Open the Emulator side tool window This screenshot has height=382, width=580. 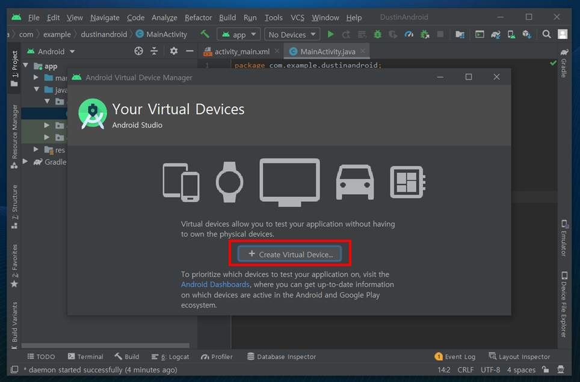tap(564, 238)
